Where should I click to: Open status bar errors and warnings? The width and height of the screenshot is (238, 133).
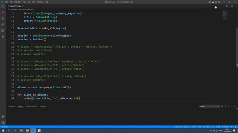tap(5, 127)
